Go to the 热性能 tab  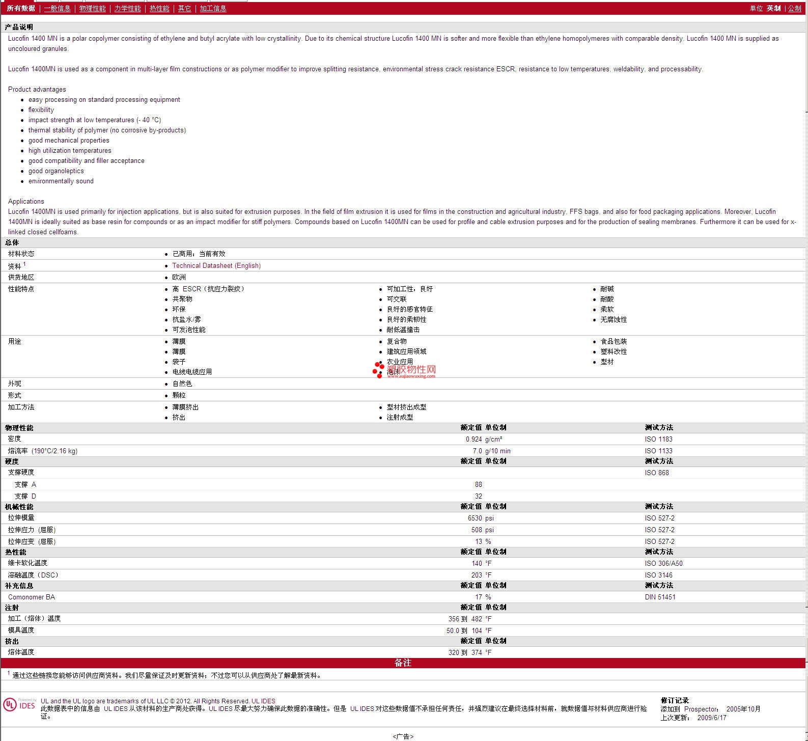159,8
